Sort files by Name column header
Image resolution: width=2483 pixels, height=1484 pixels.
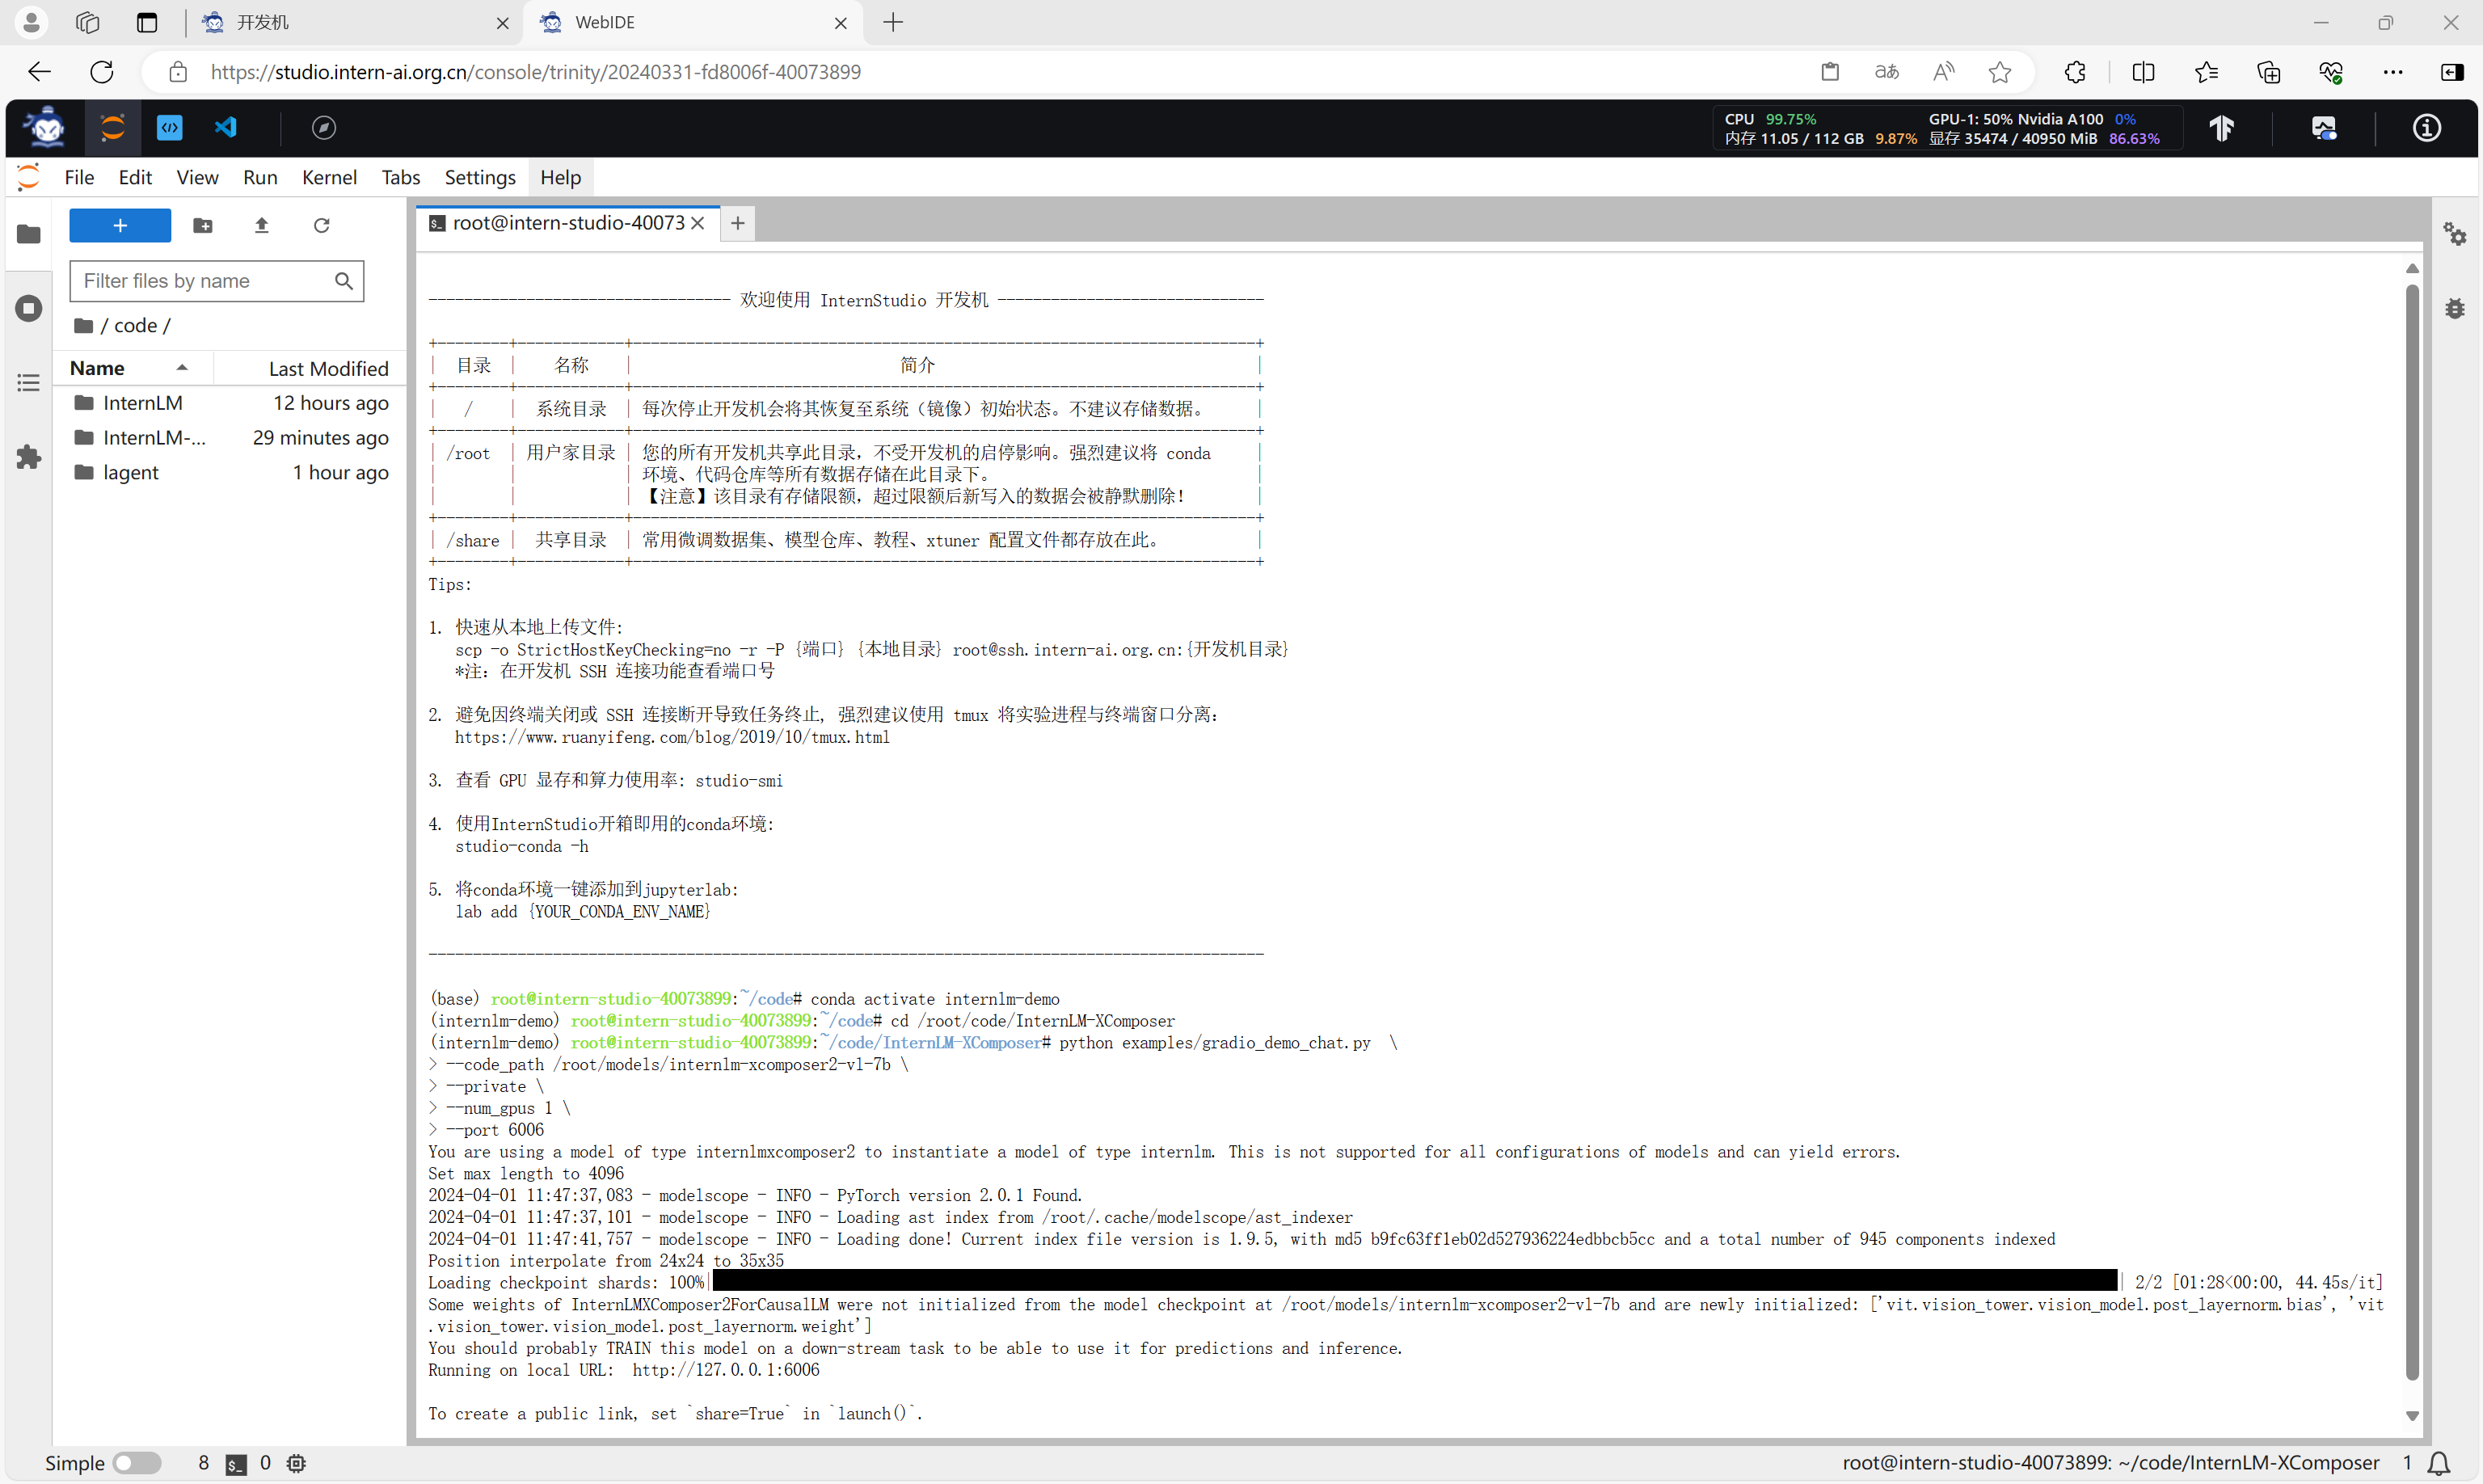[x=133, y=368]
